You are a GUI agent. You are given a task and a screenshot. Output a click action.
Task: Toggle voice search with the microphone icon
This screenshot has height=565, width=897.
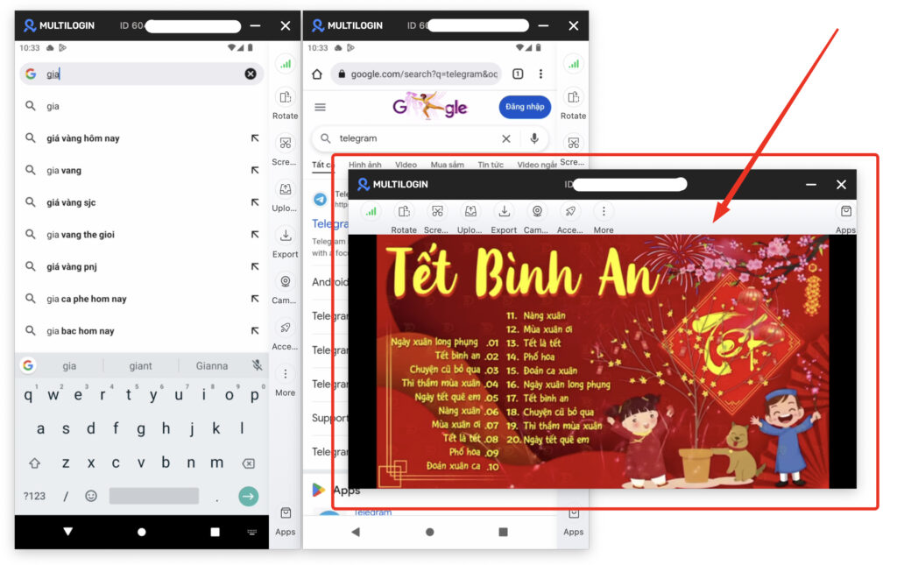[x=534, y=138]
